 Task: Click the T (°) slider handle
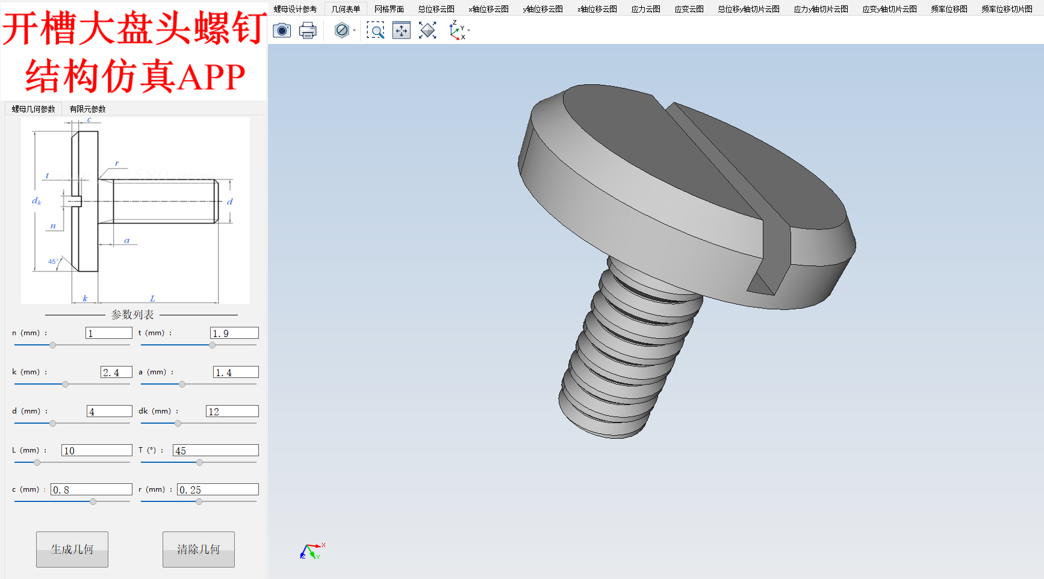pos(200,463)
